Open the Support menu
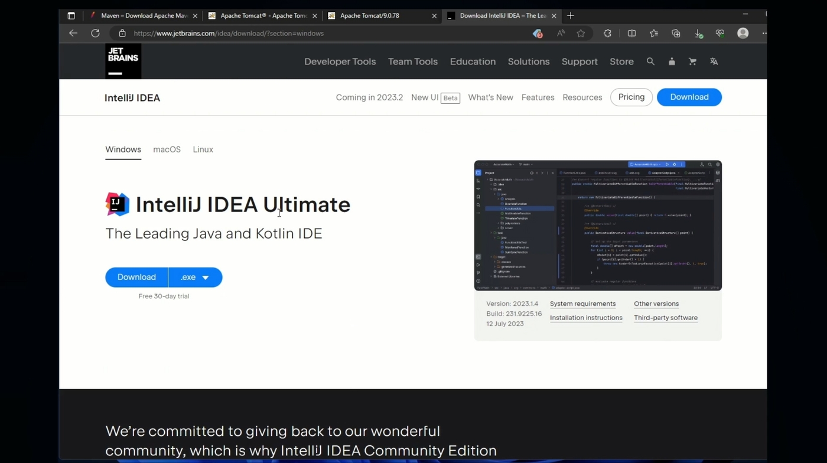 [579, 61]
